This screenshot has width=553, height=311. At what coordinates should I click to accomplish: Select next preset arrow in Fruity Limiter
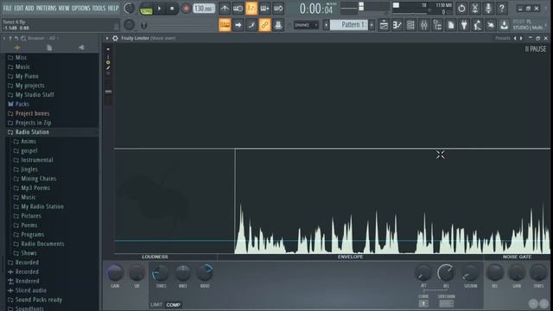coord(521,38)
